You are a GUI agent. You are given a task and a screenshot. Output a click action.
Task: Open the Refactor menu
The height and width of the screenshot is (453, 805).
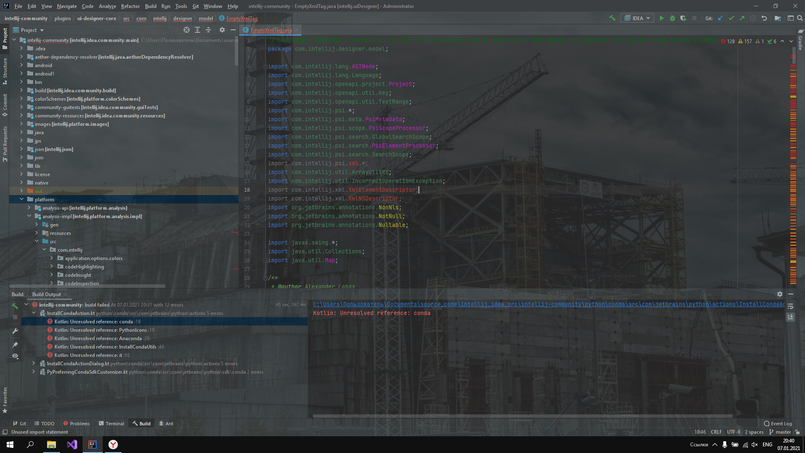click(130, 6)
